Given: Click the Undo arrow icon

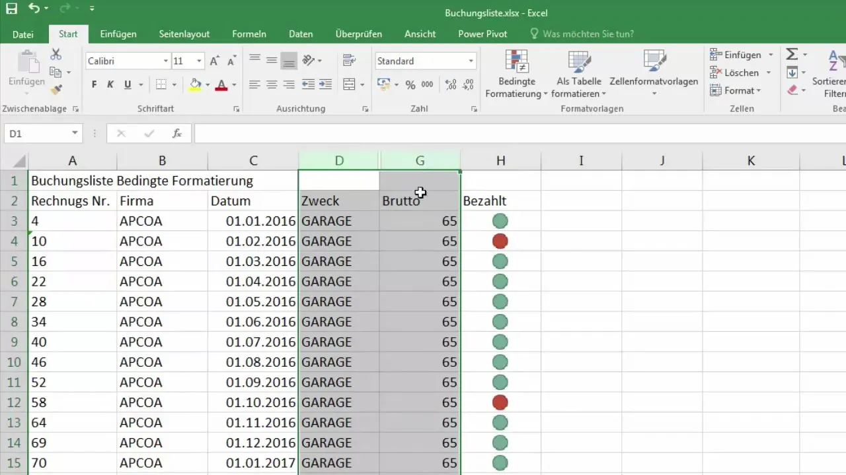Looking at the screenshot, I should coord(34,9).
